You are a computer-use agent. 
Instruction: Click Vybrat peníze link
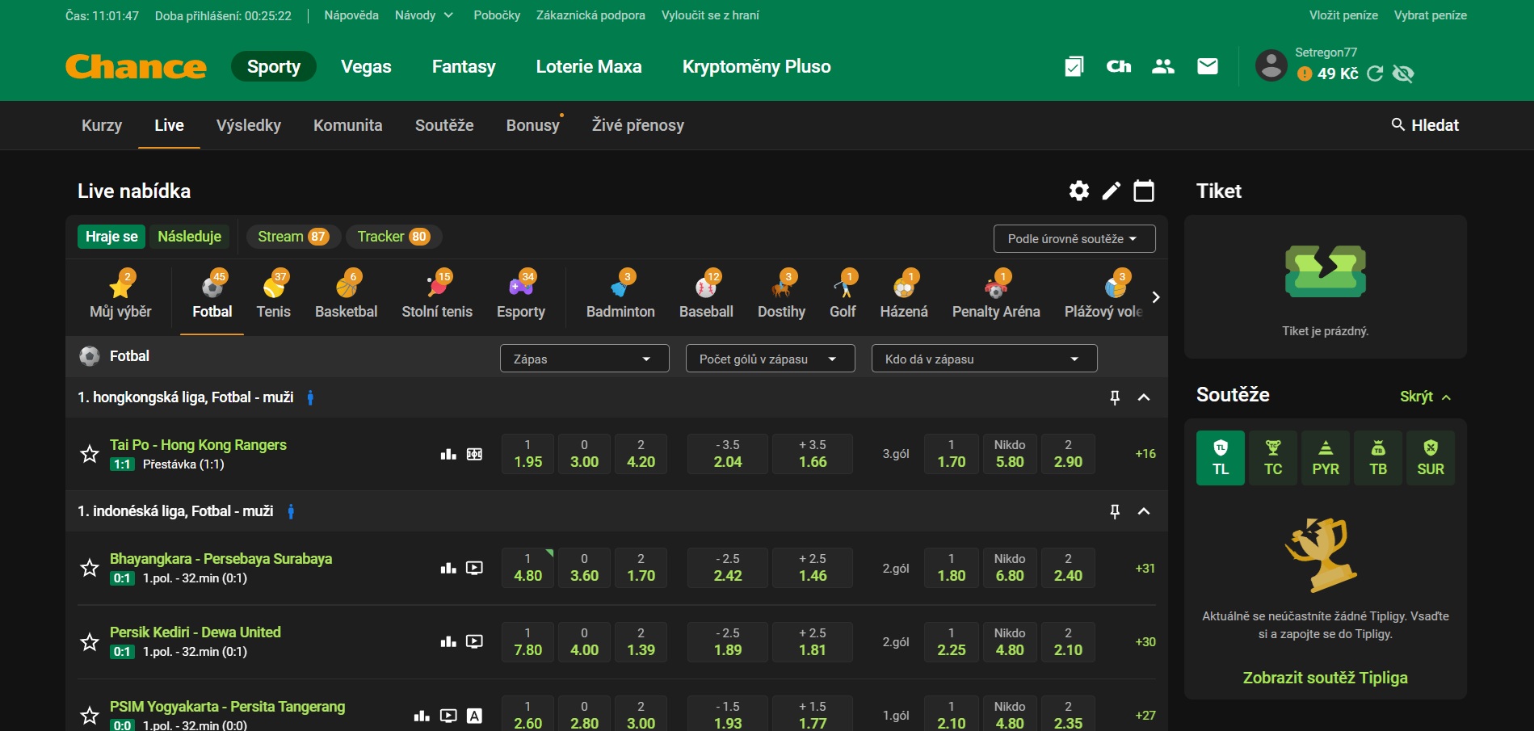click(1431, 15)
